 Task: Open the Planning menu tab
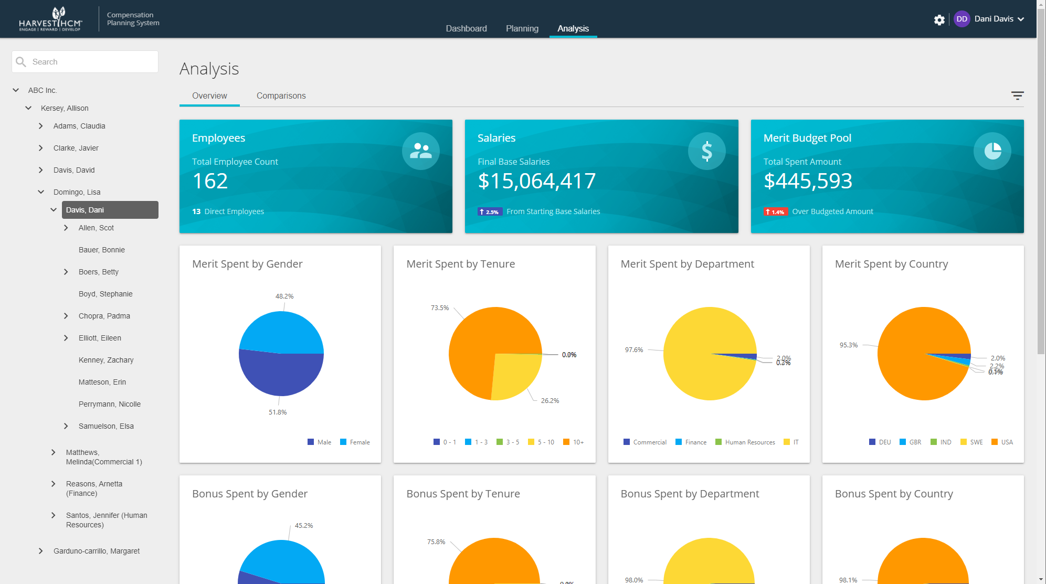522,28
